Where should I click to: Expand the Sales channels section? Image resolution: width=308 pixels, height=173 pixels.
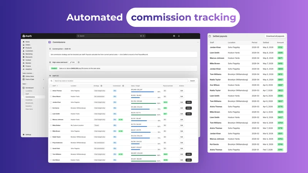pyautogui.click(x=28, y=73)
